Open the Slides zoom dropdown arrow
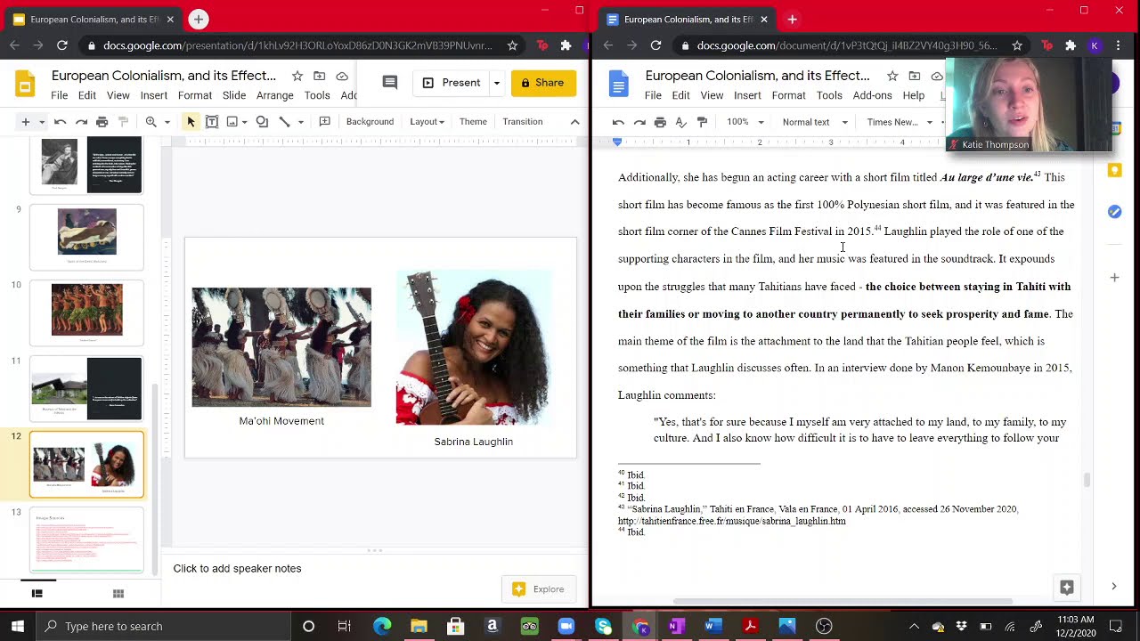Image resolution: width=1140 pixels, height=641 pixels. tap(167, 122)
